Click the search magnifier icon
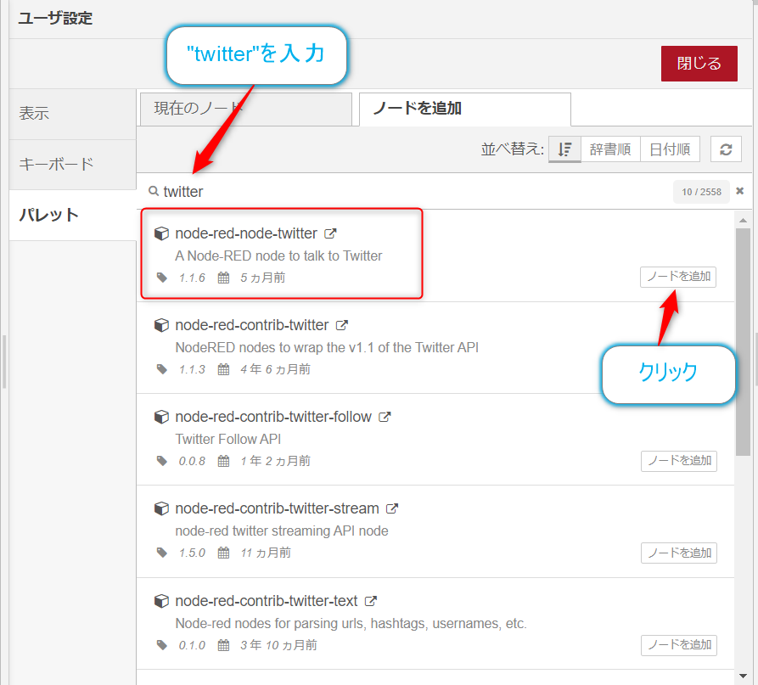This screenshot has width=758, height=685. pos(154,191)
